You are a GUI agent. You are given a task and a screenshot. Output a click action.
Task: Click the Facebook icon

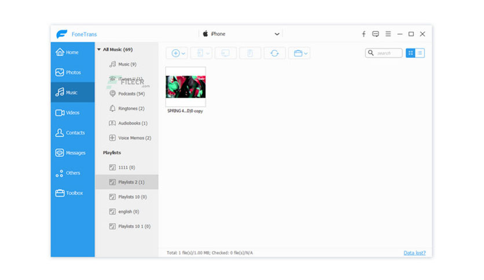click(x=364, y=34)
